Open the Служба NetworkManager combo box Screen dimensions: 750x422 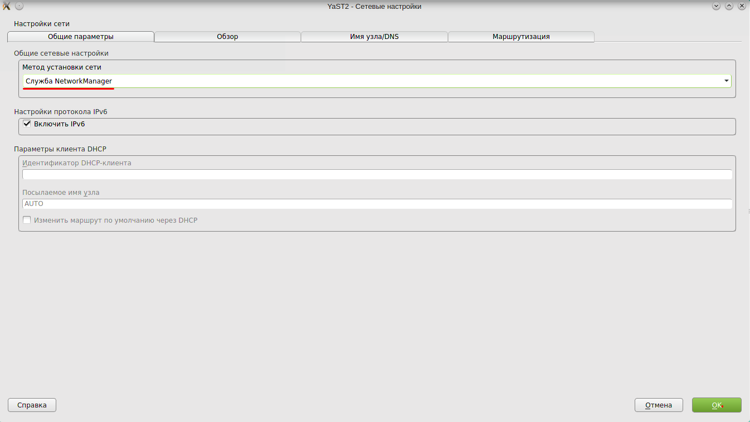(x=373, y=81)
